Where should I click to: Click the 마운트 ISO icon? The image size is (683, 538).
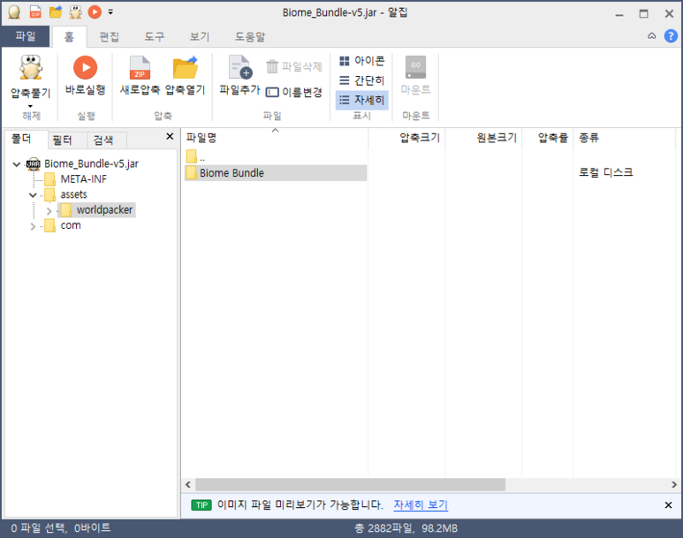click(x=415, y=67)
